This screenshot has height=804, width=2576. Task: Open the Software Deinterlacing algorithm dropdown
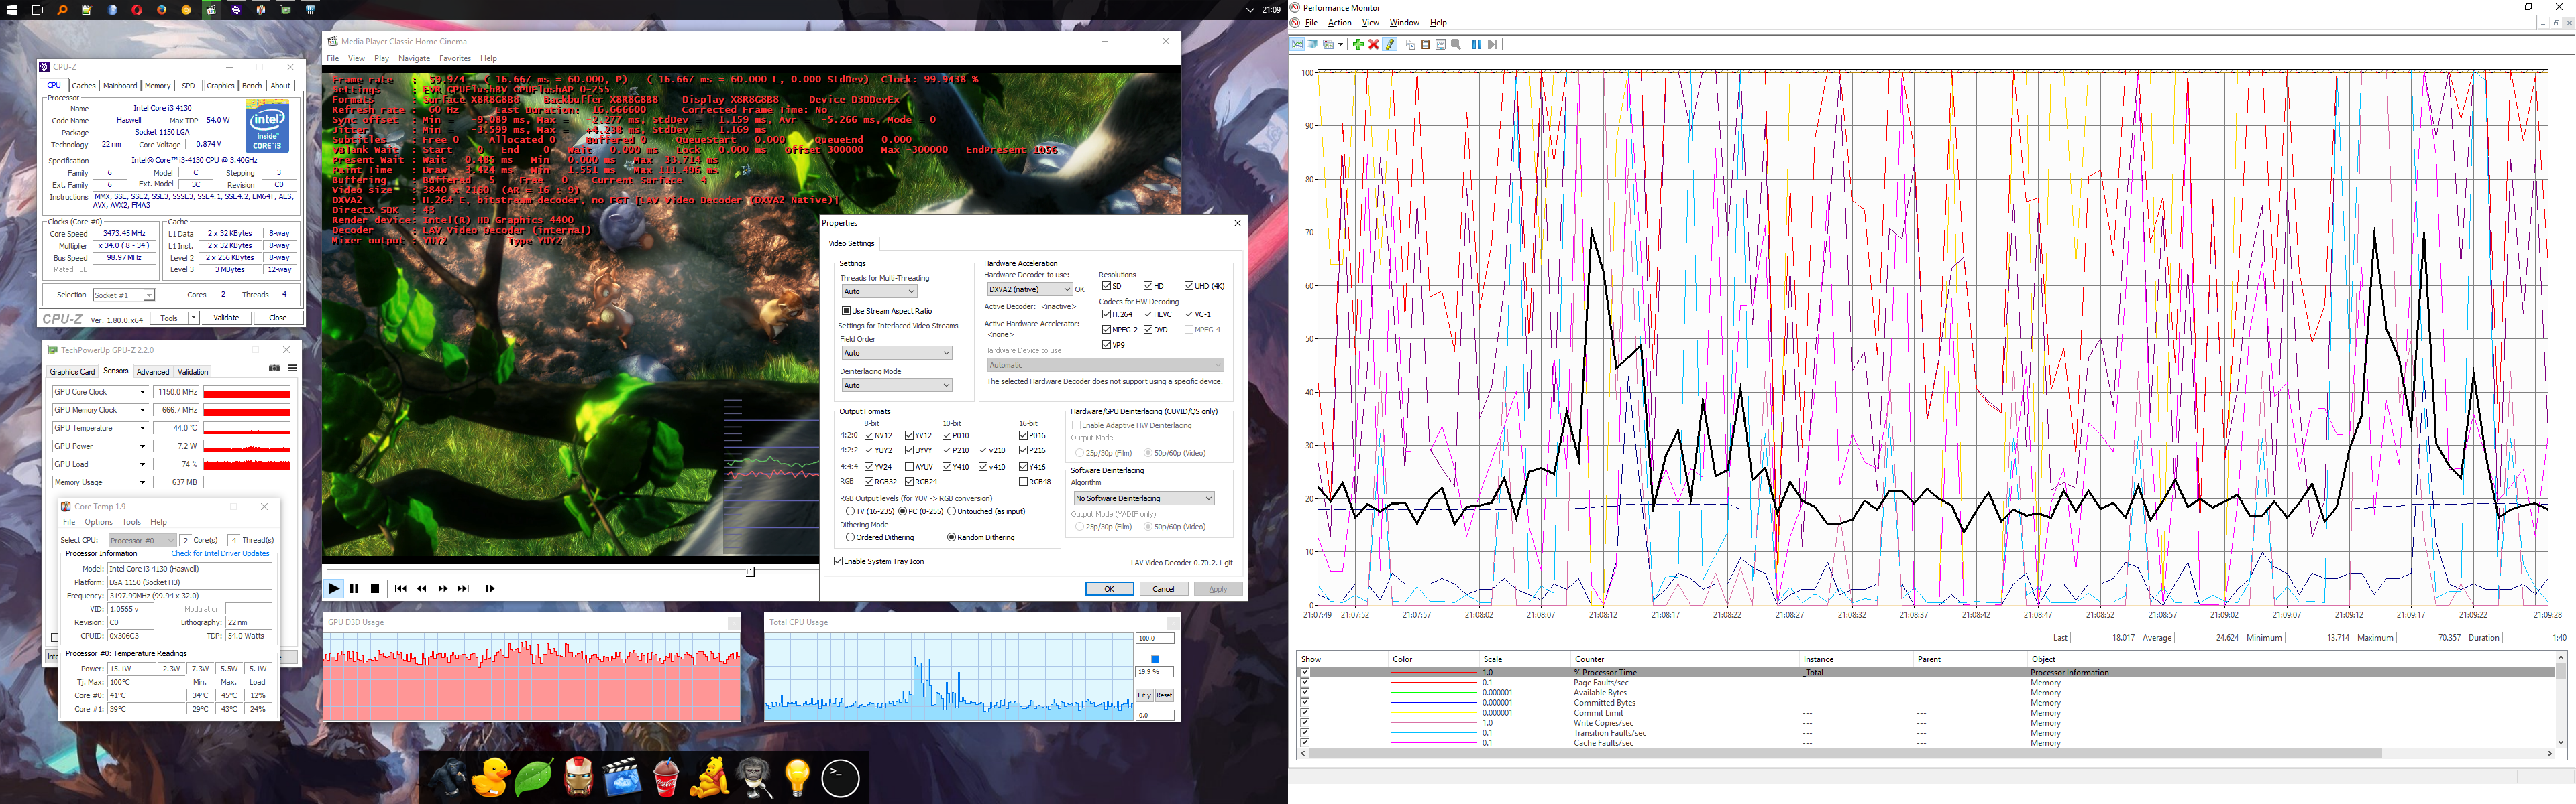(1143, 498)
